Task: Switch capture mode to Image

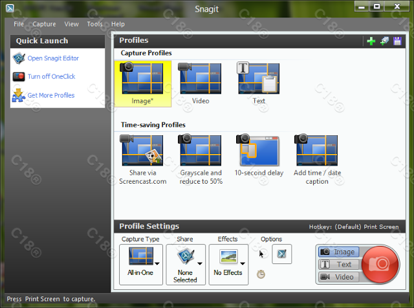Action: (x=338, y=252)
